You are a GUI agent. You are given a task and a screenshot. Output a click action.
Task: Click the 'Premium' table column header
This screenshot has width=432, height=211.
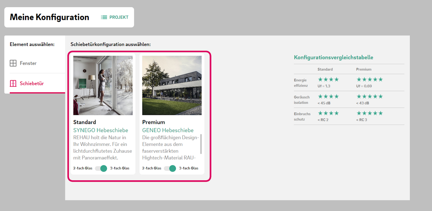tap(364, 69)
